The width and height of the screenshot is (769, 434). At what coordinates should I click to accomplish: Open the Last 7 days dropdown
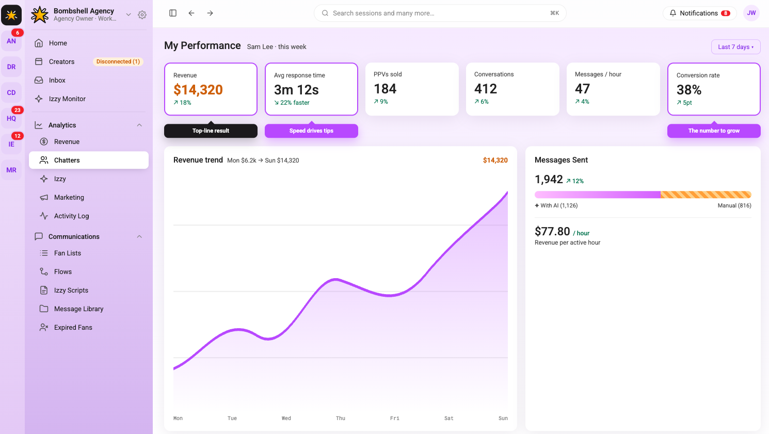(735, 46)
